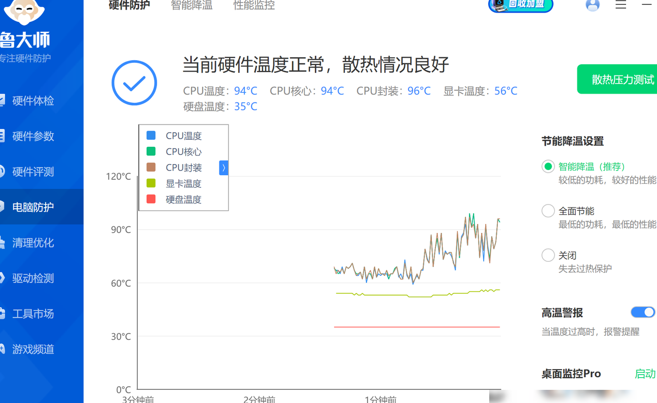Click the red 硬盘温度 chart line

tap(417, 327)
